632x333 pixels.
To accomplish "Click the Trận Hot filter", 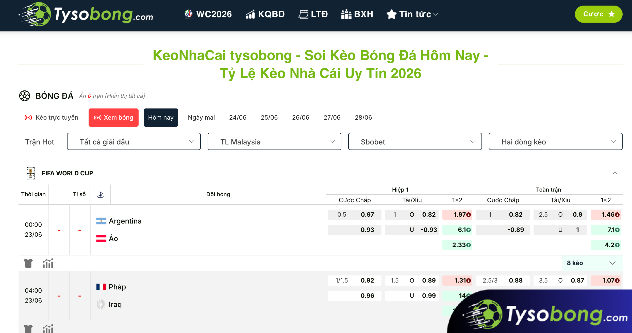I will [x=40, y=142].
